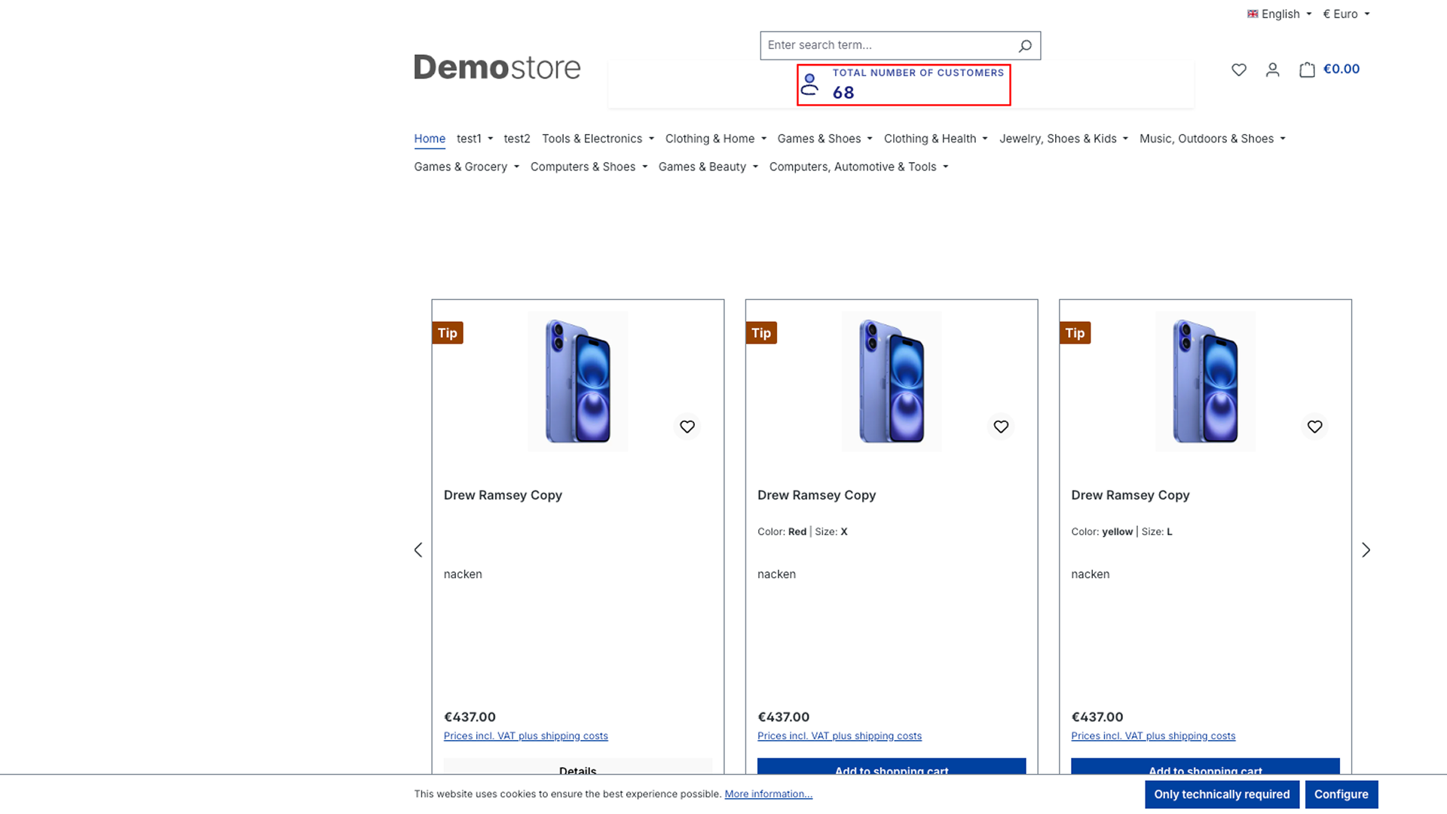
Task: Expand Tools & Electronics menu
Action: [598, 139]
